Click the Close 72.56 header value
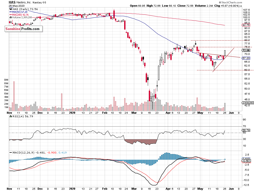254x191 pixels. click(185, 6)
